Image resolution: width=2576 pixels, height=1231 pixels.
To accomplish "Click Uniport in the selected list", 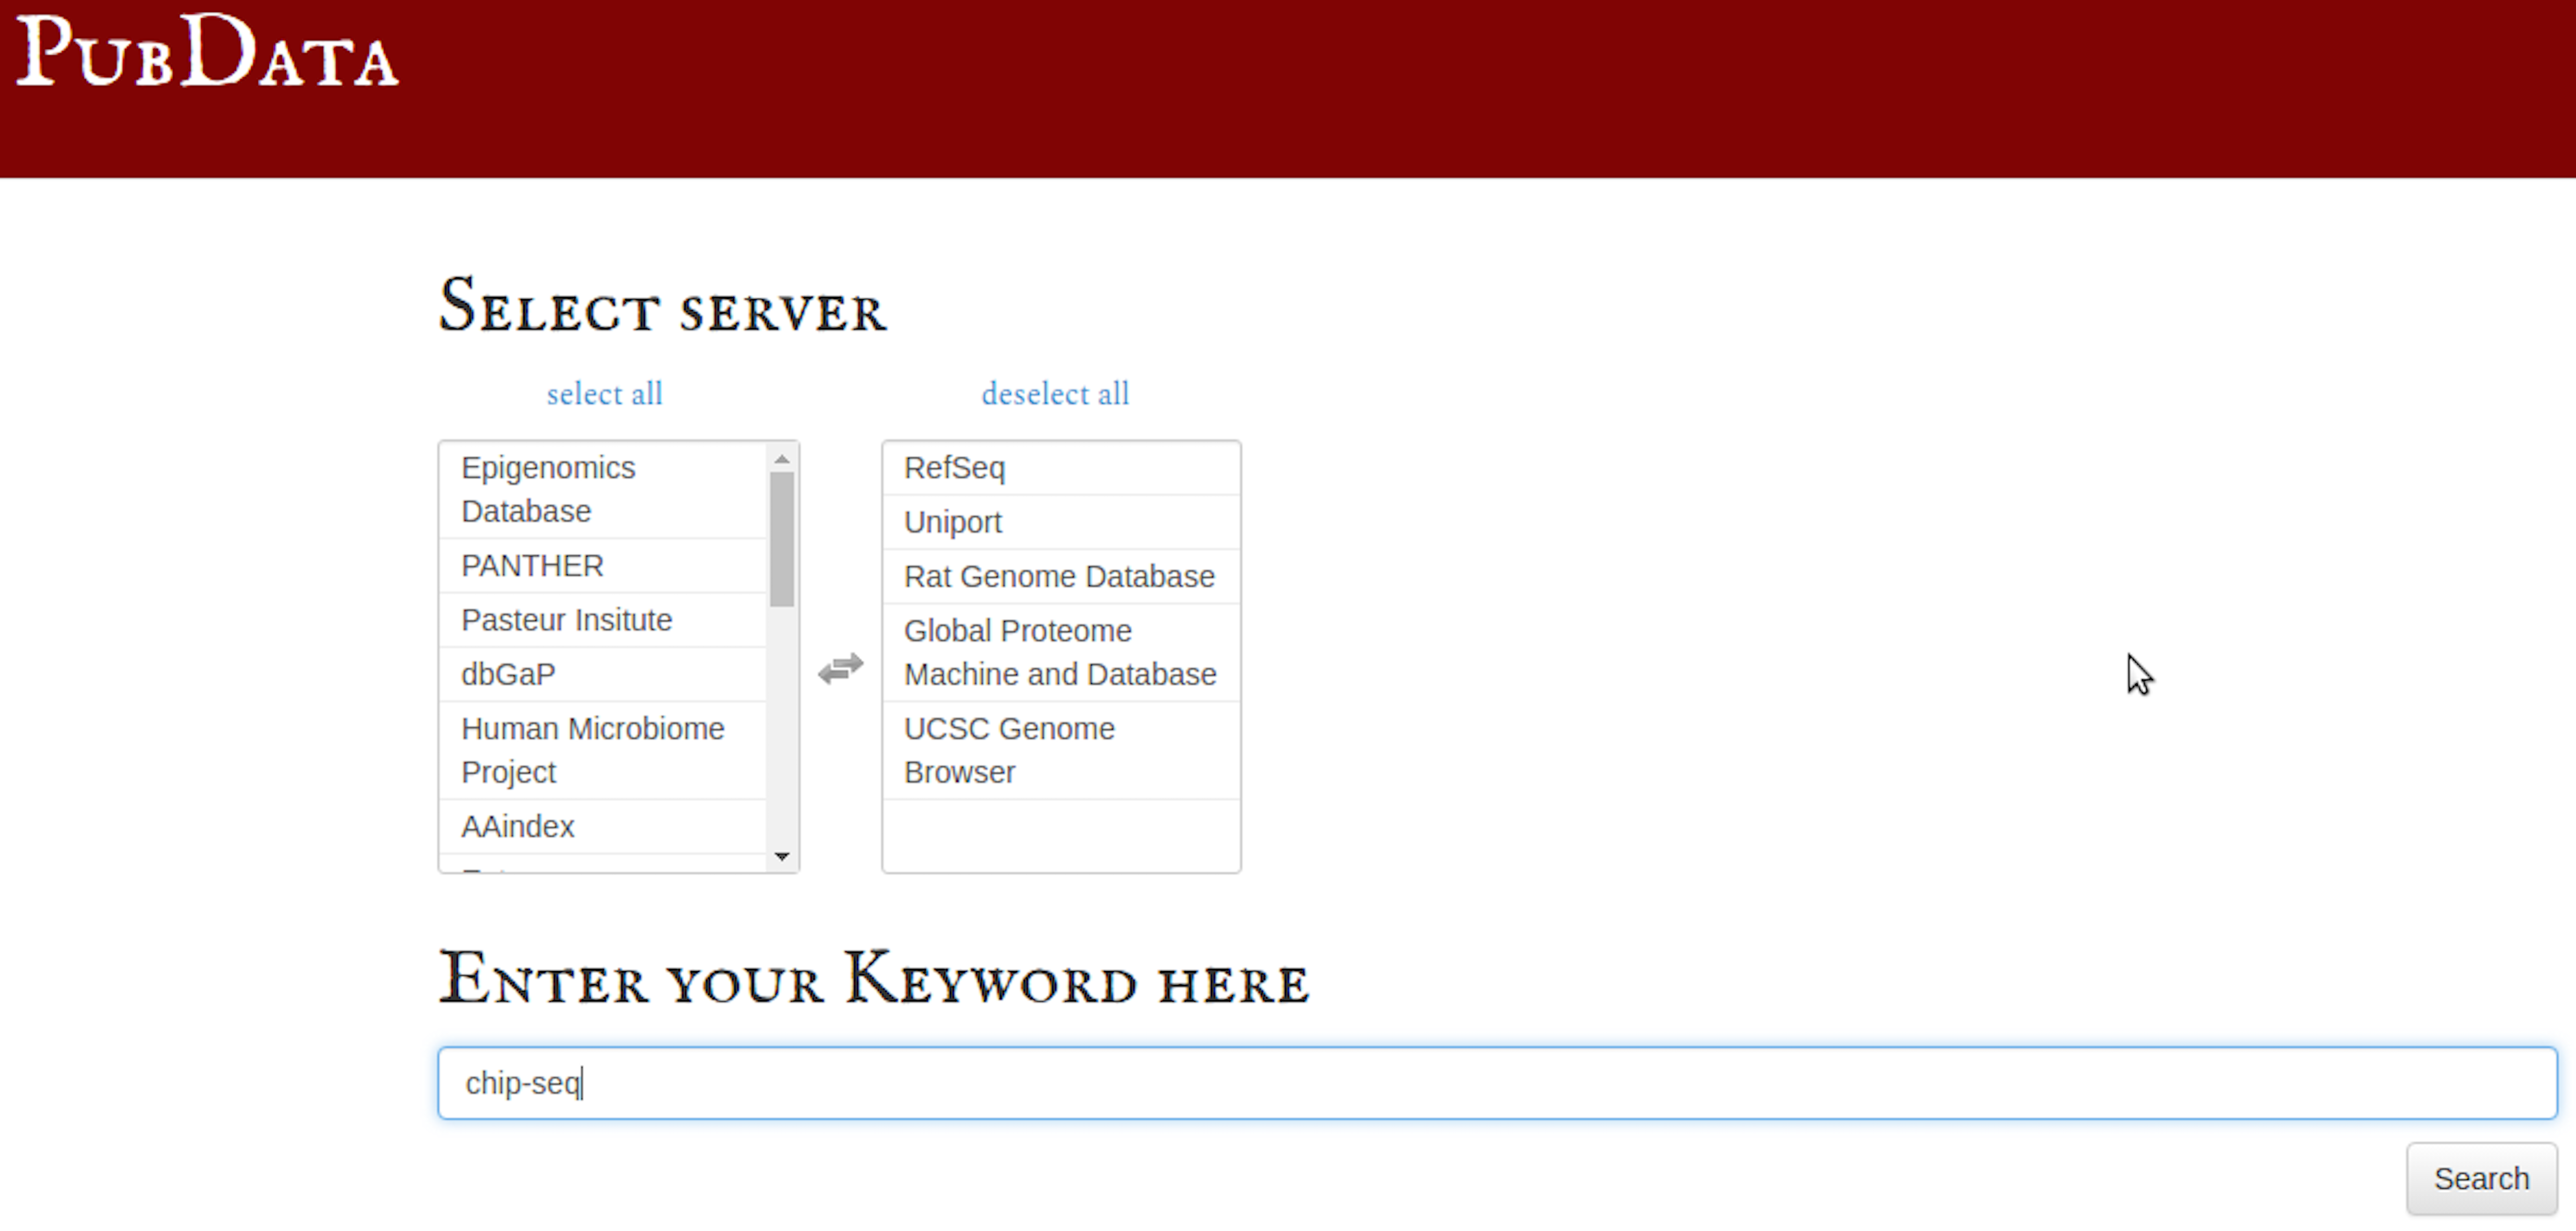I will click(1061, 522).
